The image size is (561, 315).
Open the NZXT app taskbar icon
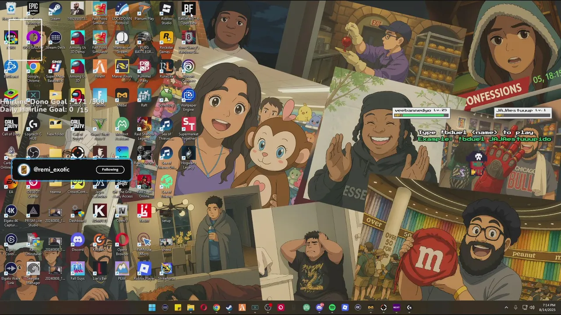click(x=396, y=308)
